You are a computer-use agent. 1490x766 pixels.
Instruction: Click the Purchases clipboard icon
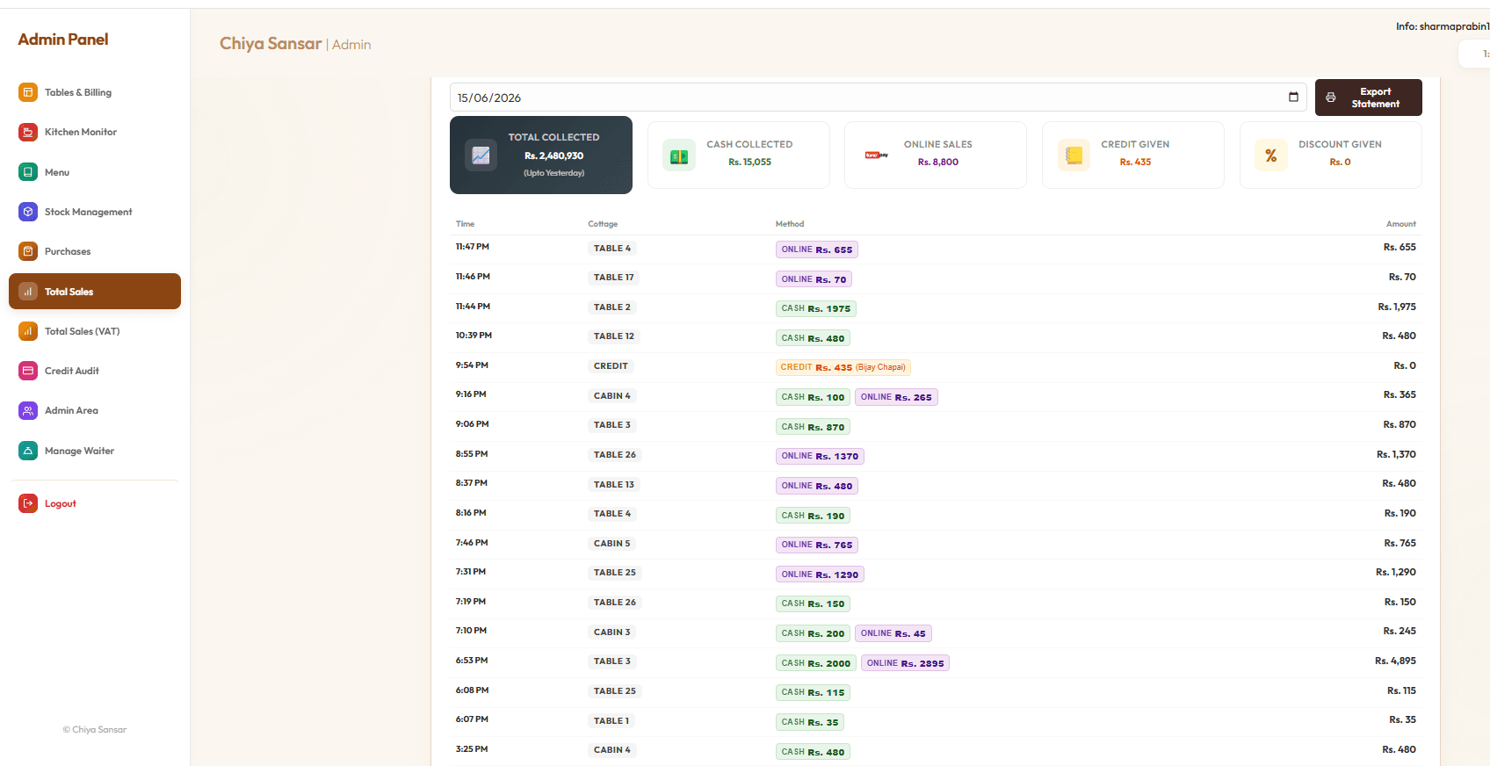pos(28,251)
